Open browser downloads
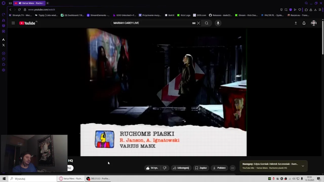The image size is (324, 182). tap(315, 10)
